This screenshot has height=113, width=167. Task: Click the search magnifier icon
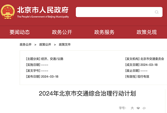156,12
